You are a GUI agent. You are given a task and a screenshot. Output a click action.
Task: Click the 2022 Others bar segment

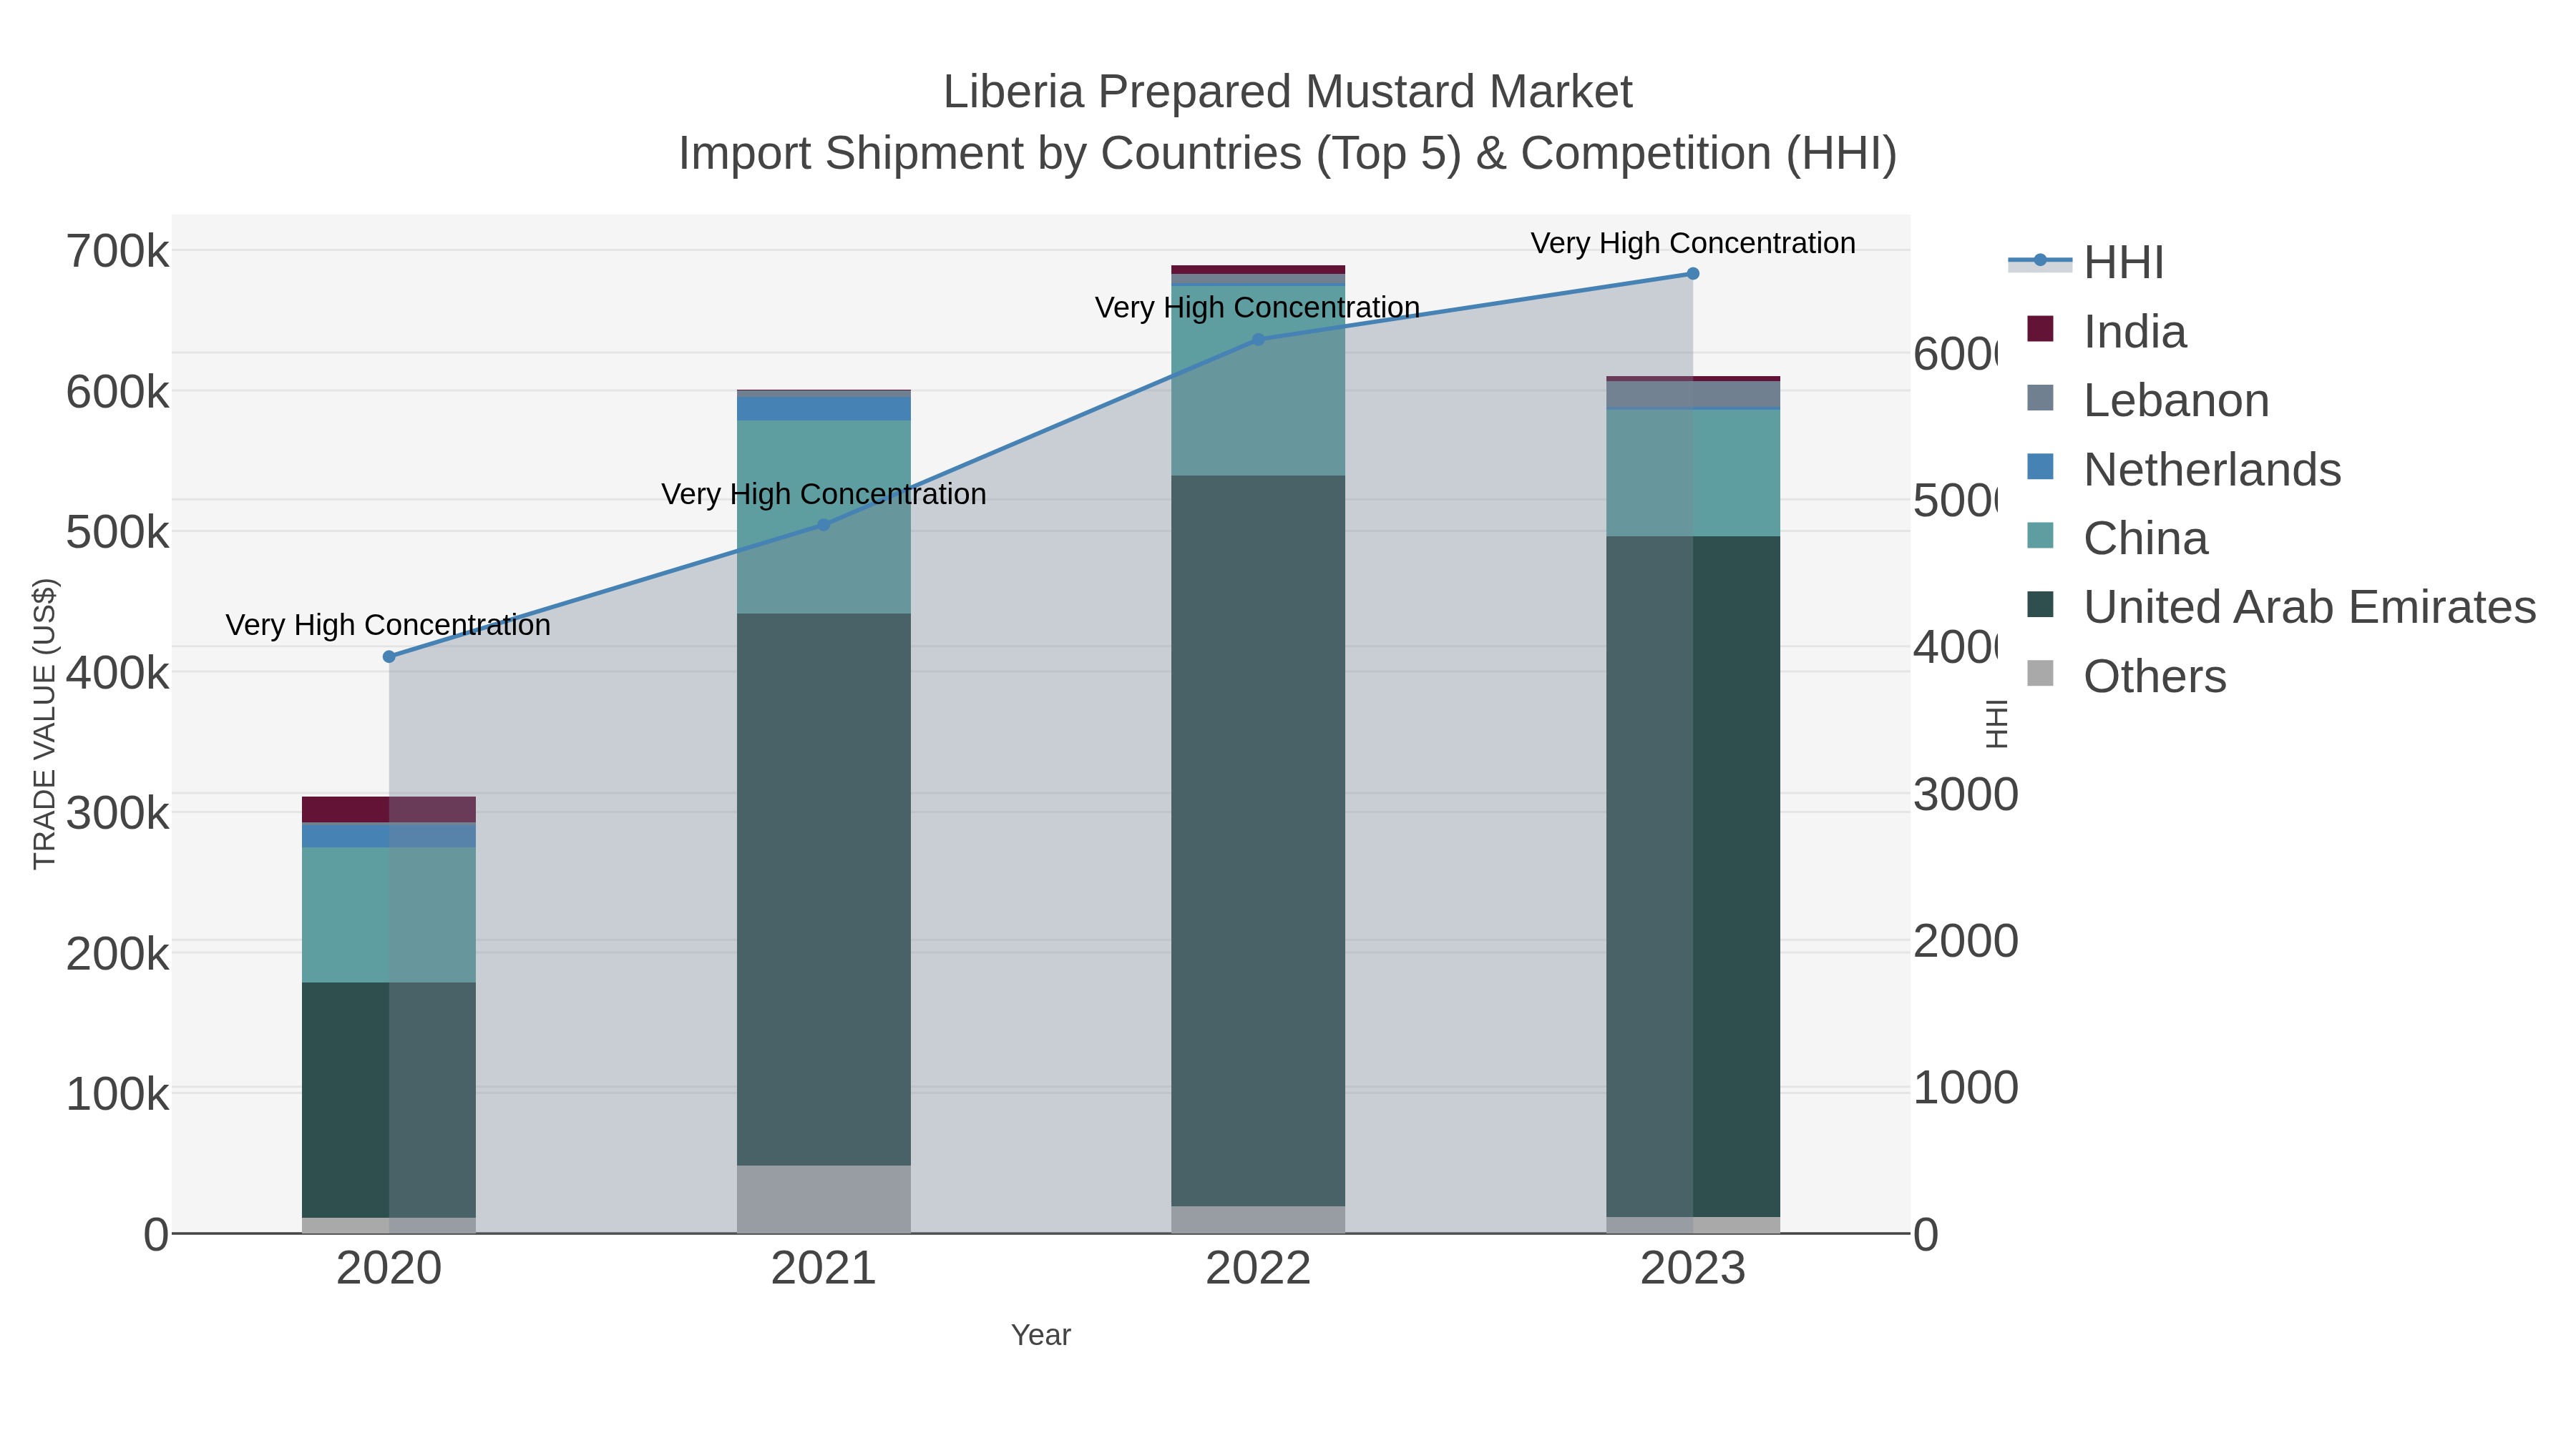1258,1220
